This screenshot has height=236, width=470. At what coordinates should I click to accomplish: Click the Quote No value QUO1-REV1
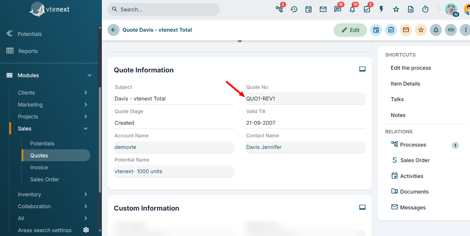[261, 99]
